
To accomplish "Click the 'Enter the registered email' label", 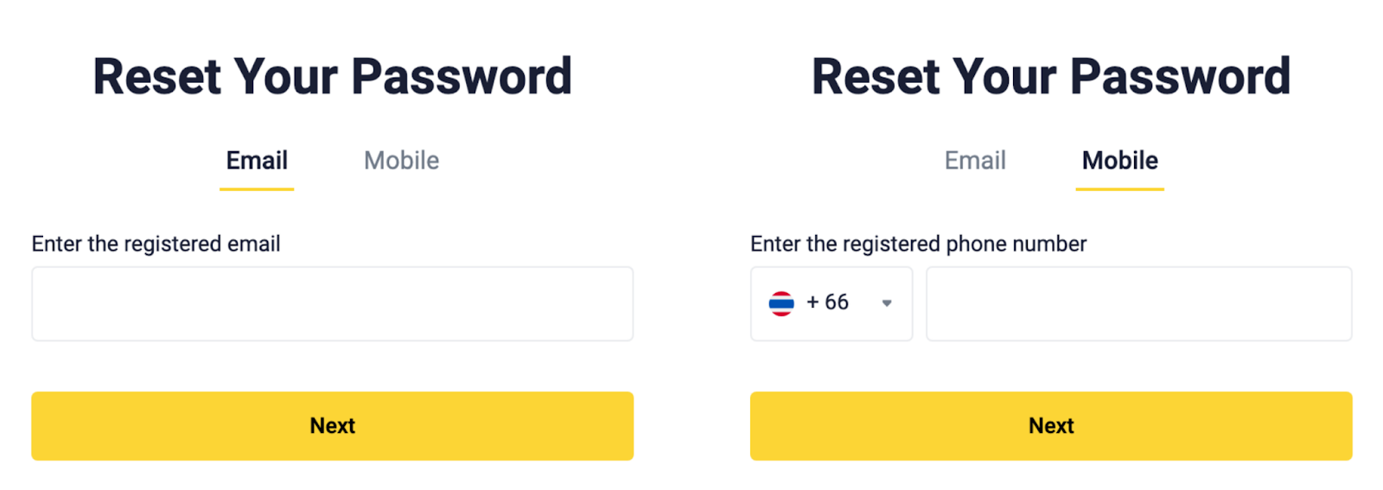I will coord(156,245).
